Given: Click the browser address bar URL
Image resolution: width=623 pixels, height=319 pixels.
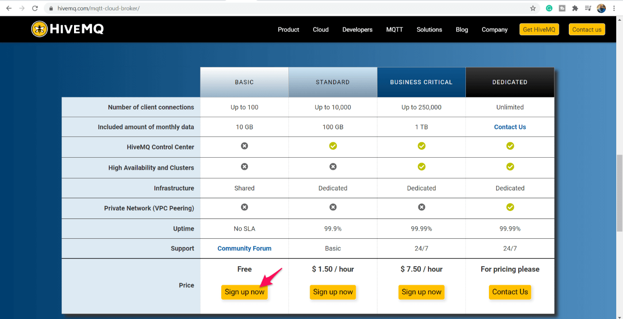Looking at the screenshot, I should click(x=98, y=9).
